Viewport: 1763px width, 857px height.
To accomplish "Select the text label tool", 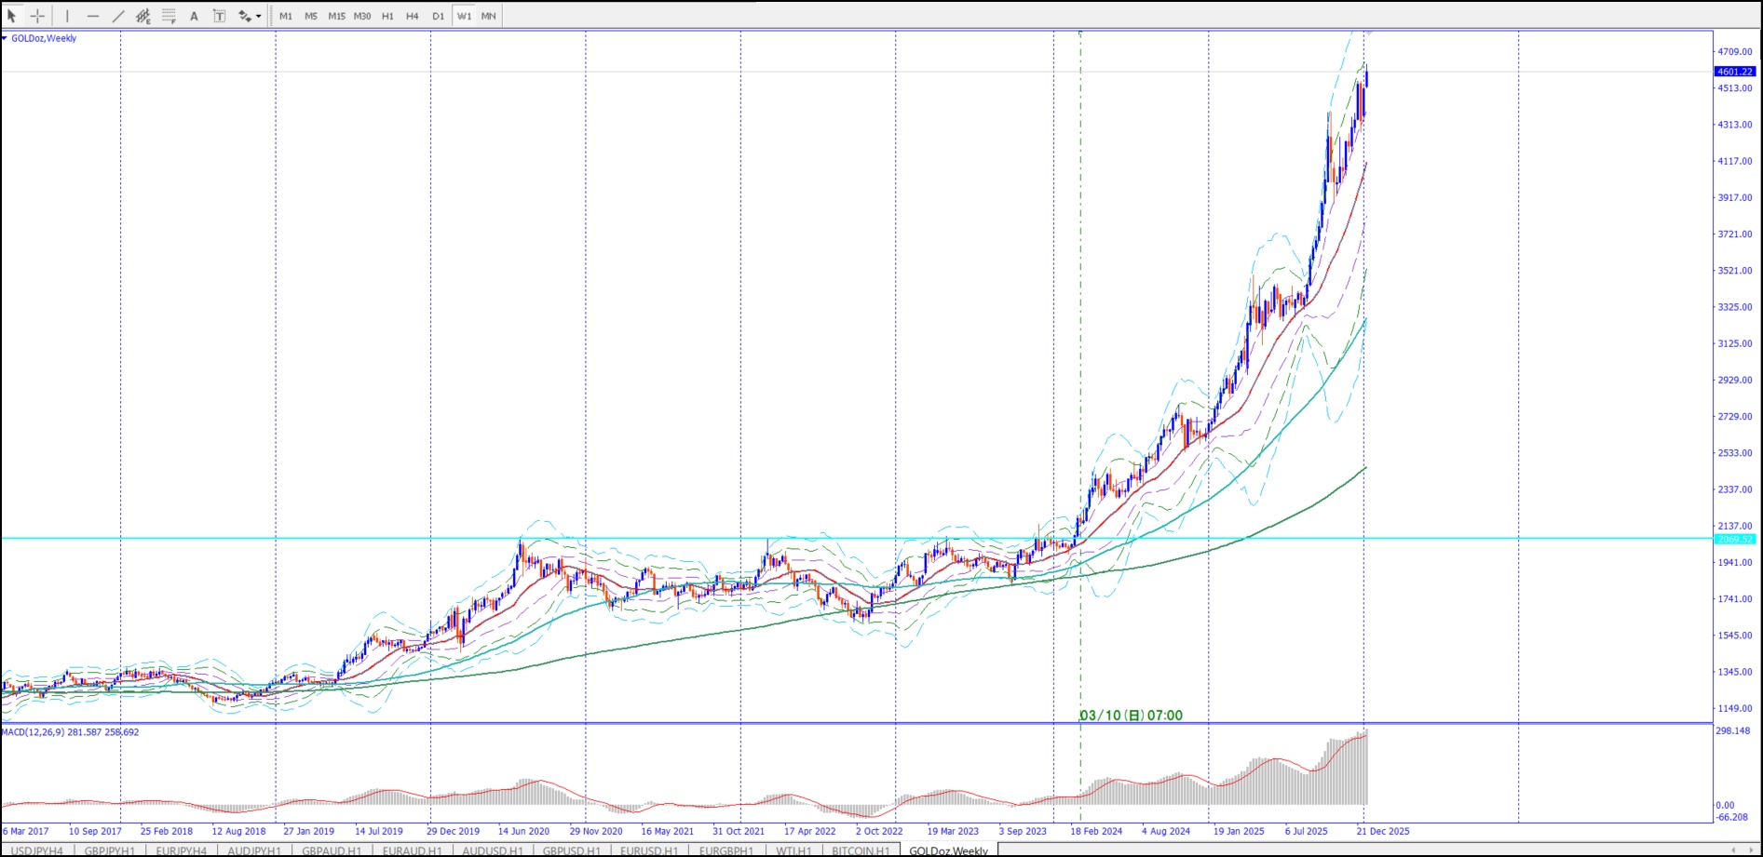I will tap(219, 16).
